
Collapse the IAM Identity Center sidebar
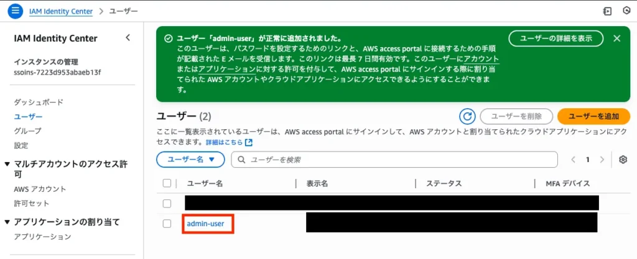(128, 38)
